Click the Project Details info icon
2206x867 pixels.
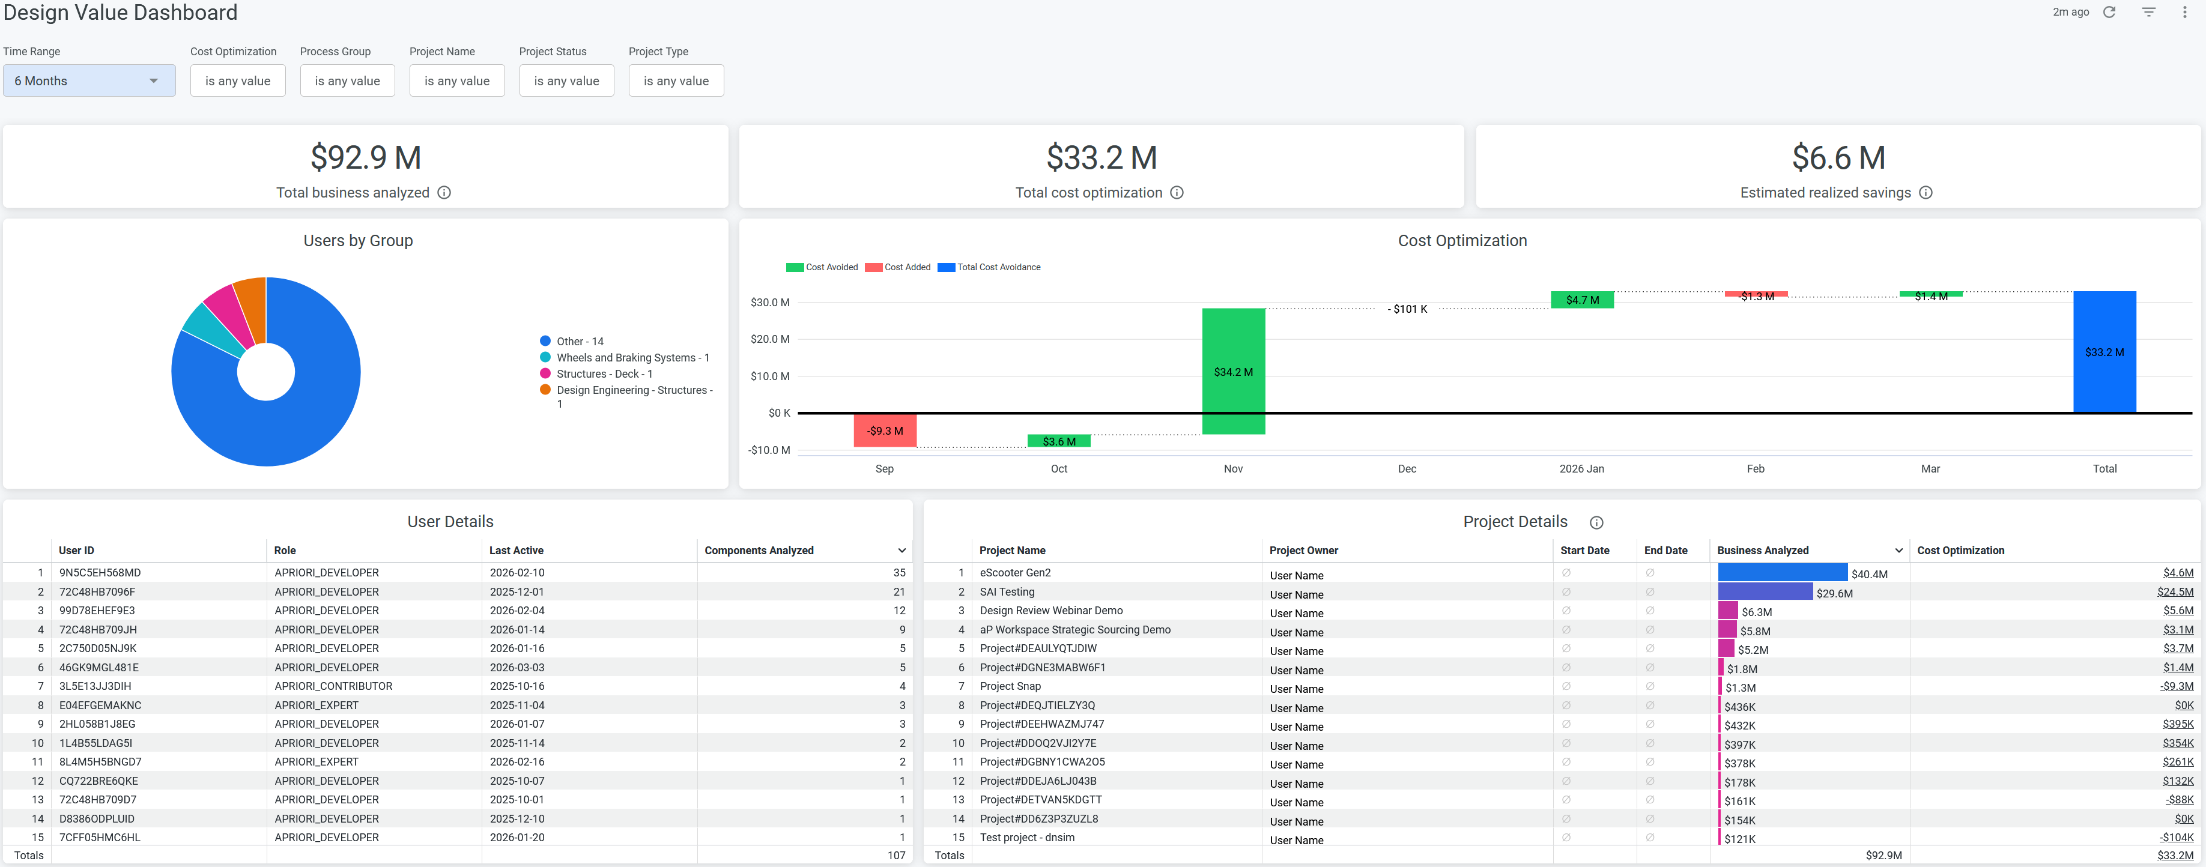click(1596, 523)
